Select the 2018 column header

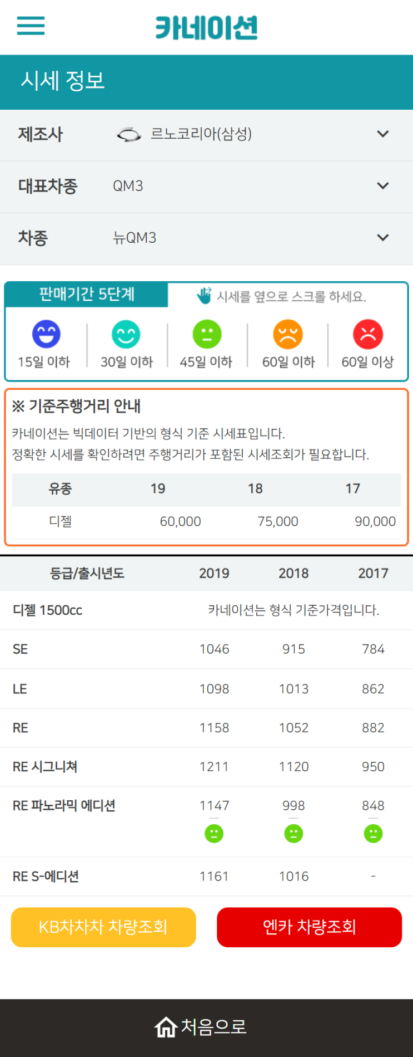(x=293, y=573)
